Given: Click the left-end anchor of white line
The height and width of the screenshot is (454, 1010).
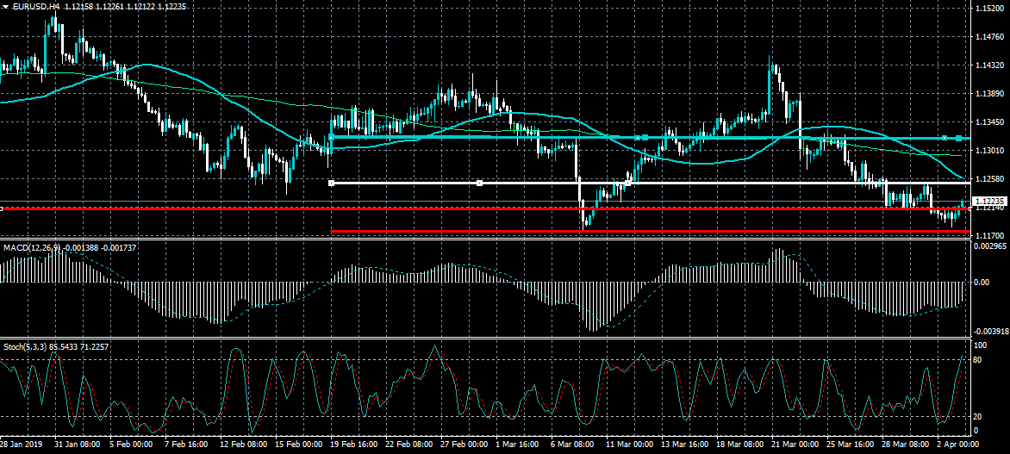Looking at the screenshot, I should (331, 183).
